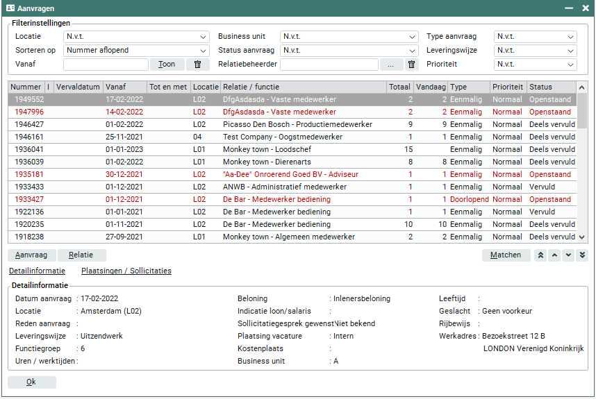Open the Prioriteit dropdown
Viewport: 596px width, 399px height.
coord(570,65)
